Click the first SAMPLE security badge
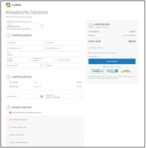Viewport: 146px width, 148px height. pyautogui.click(x=97, y=71)
